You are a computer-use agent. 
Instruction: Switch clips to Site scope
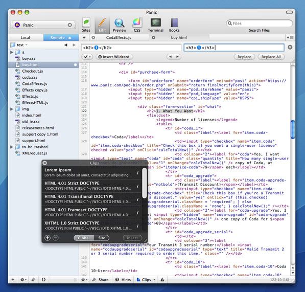click(102, 238)
